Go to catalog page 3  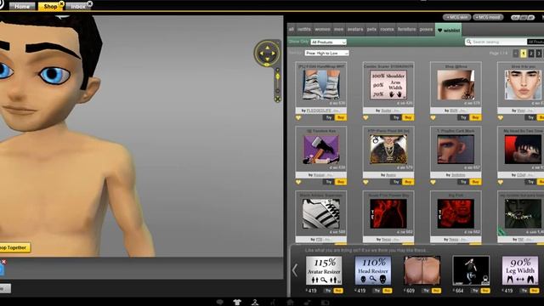pos(538,54)
